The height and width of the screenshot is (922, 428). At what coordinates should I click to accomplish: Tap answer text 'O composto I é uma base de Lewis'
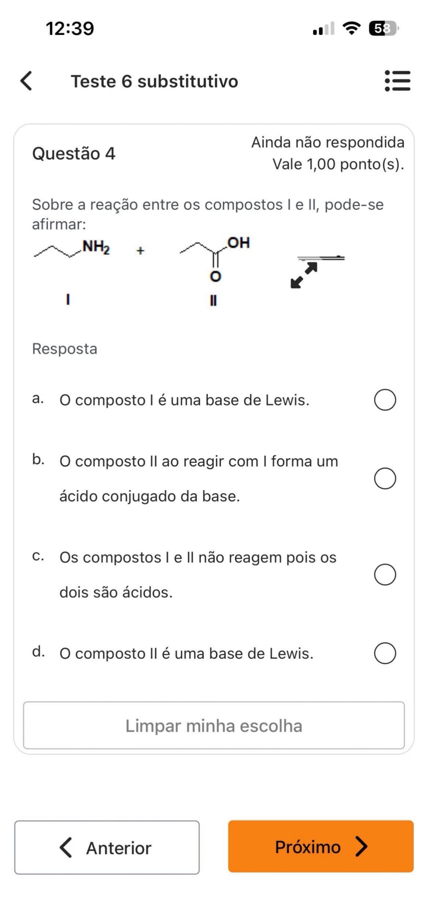coord(184,400)
